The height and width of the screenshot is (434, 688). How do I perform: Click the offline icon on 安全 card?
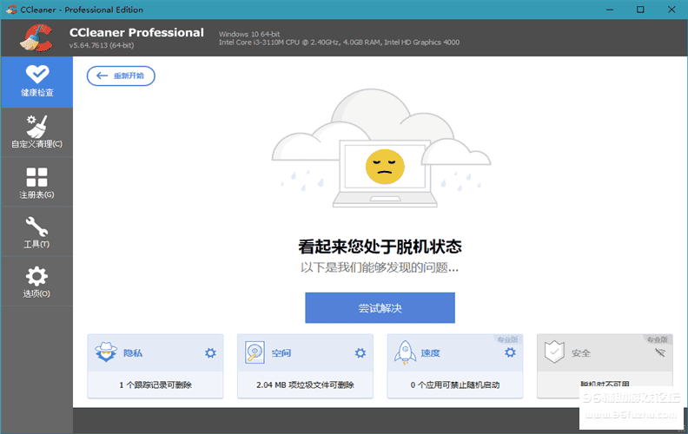(660, 352)
